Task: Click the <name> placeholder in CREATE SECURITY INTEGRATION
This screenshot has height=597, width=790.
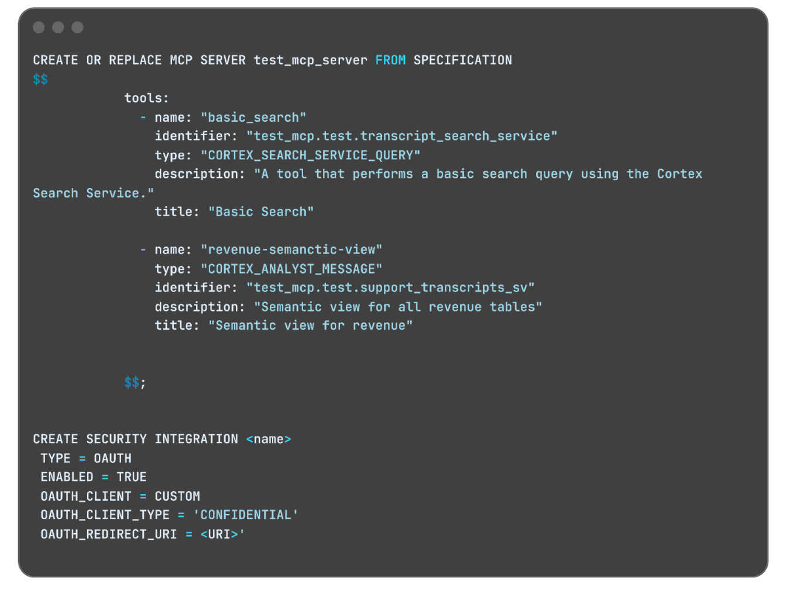Action: [x=269, y=440]
